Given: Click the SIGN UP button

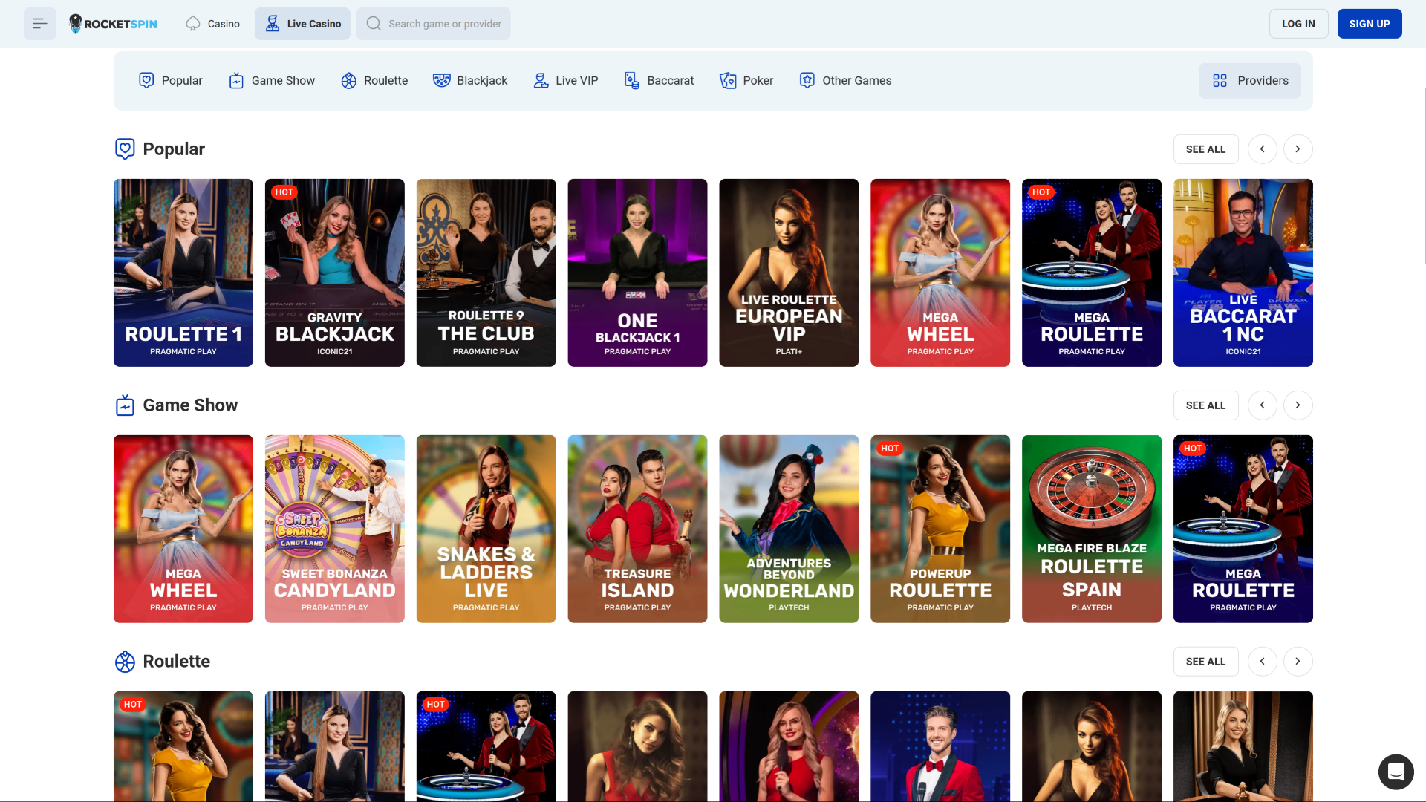Looking at the screenshot, I should click(x=1370, y=23).
